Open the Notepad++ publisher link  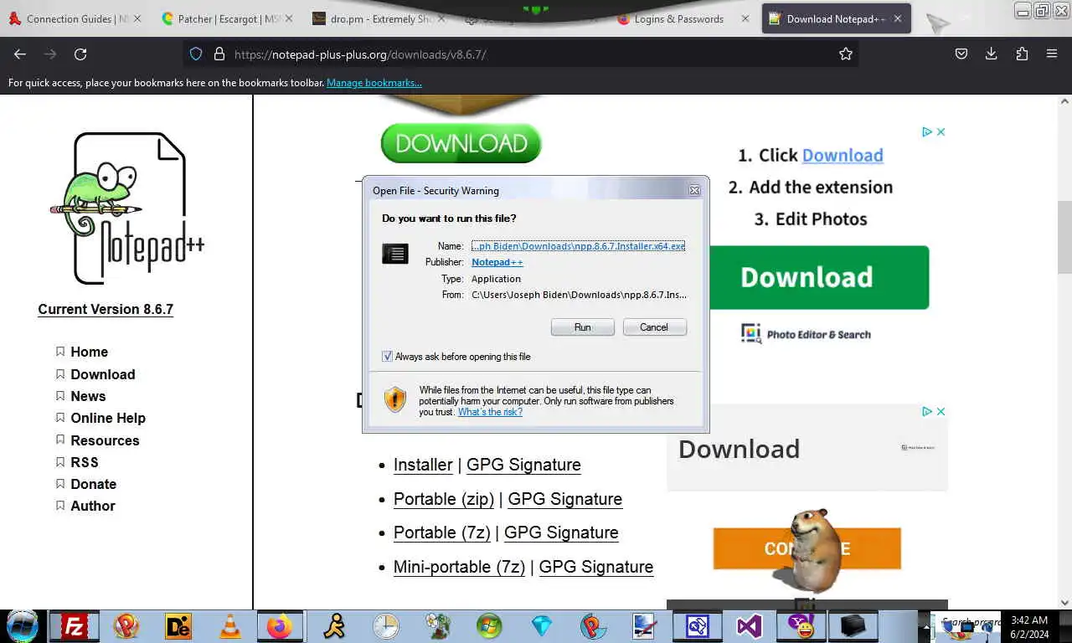pos(497,262)
